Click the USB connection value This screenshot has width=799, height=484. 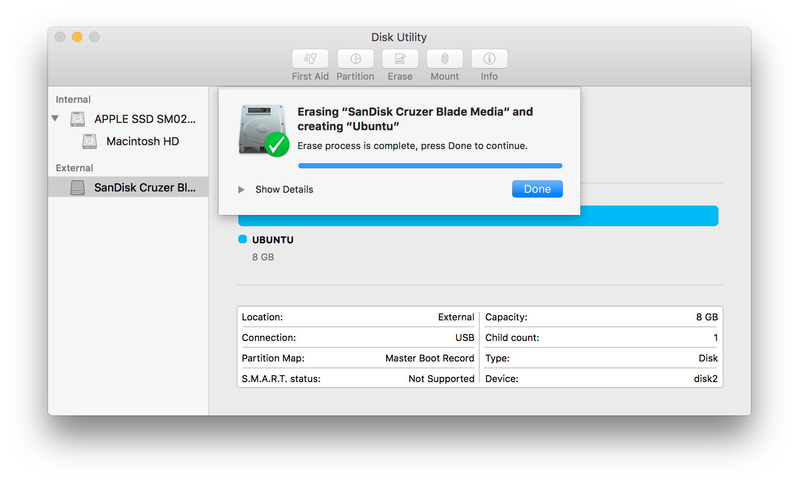465,338
